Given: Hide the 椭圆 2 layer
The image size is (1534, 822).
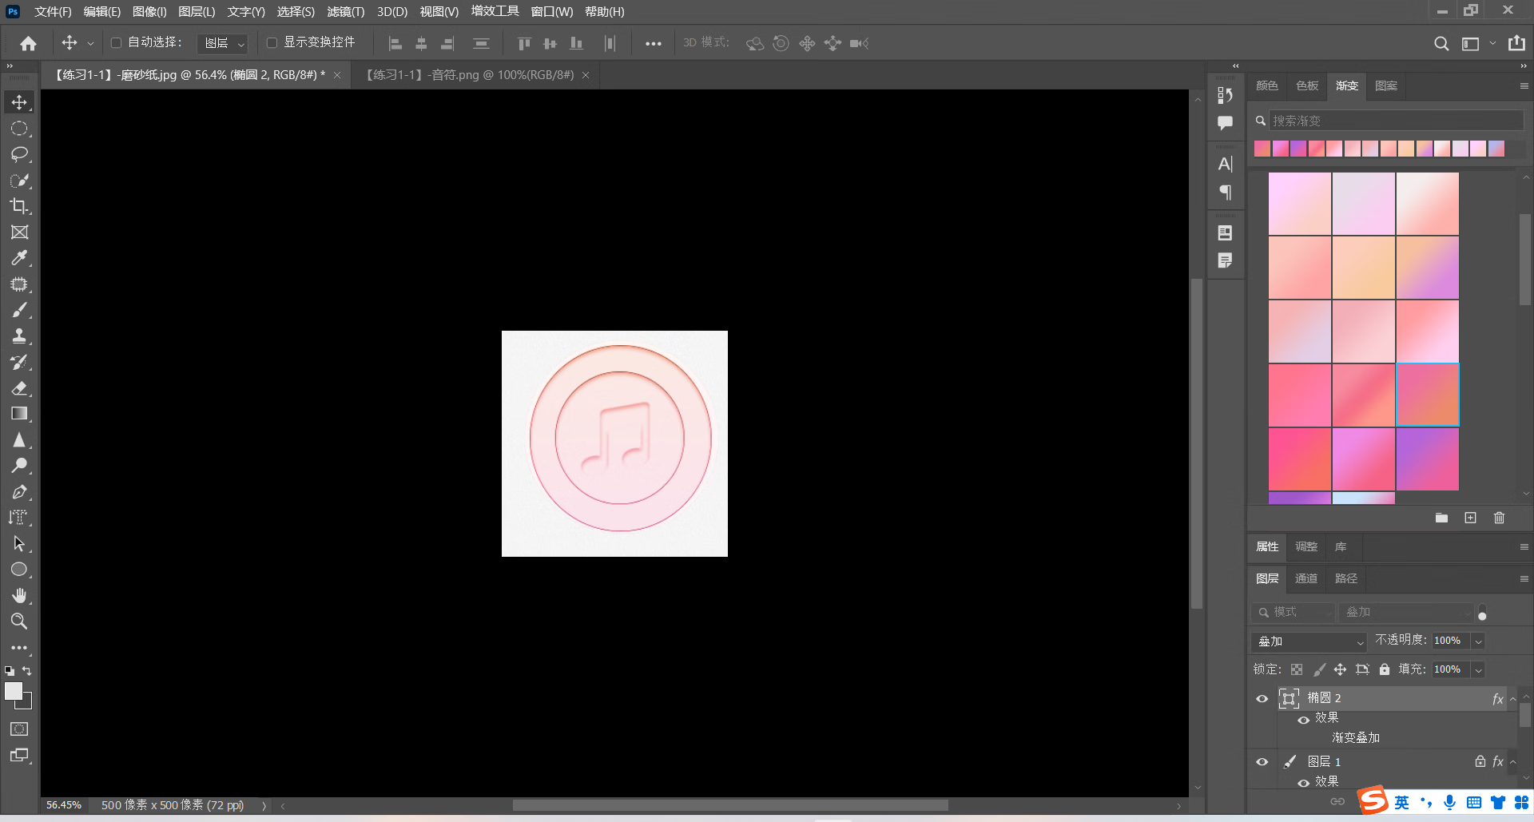Looking at the screenshot, I should coord(1262,698).
